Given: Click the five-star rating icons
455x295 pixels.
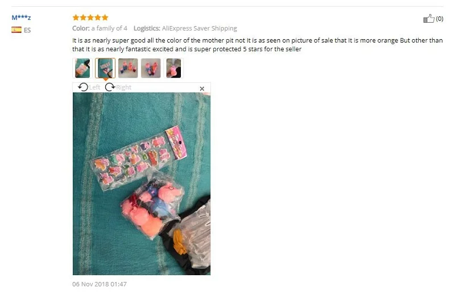Looking at the screenshot, I should pos(90,18).
